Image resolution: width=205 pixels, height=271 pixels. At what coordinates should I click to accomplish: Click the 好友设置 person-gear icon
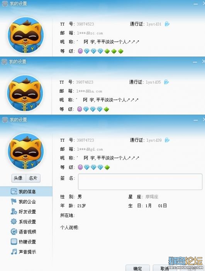point(14,211)
